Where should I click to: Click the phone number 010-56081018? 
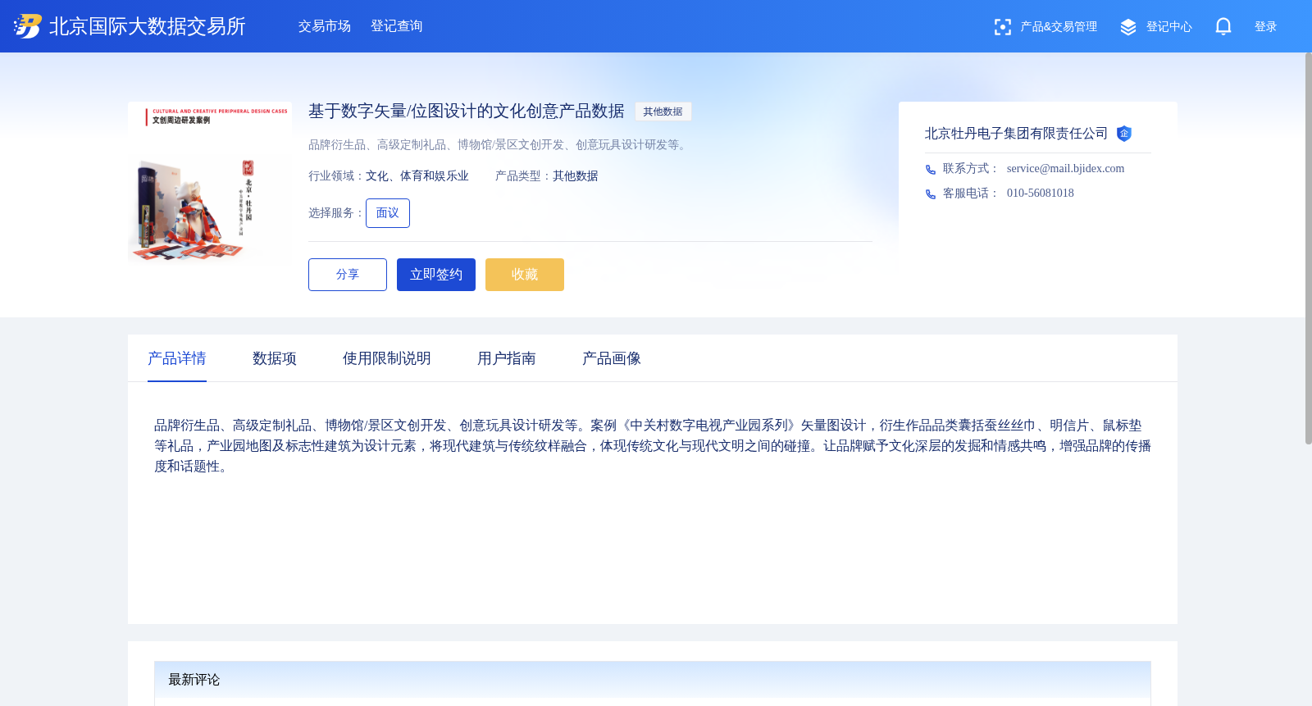[x=1040, y=194]
